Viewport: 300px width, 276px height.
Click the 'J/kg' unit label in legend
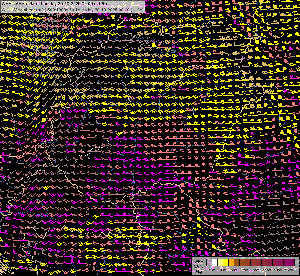point(199,271)
